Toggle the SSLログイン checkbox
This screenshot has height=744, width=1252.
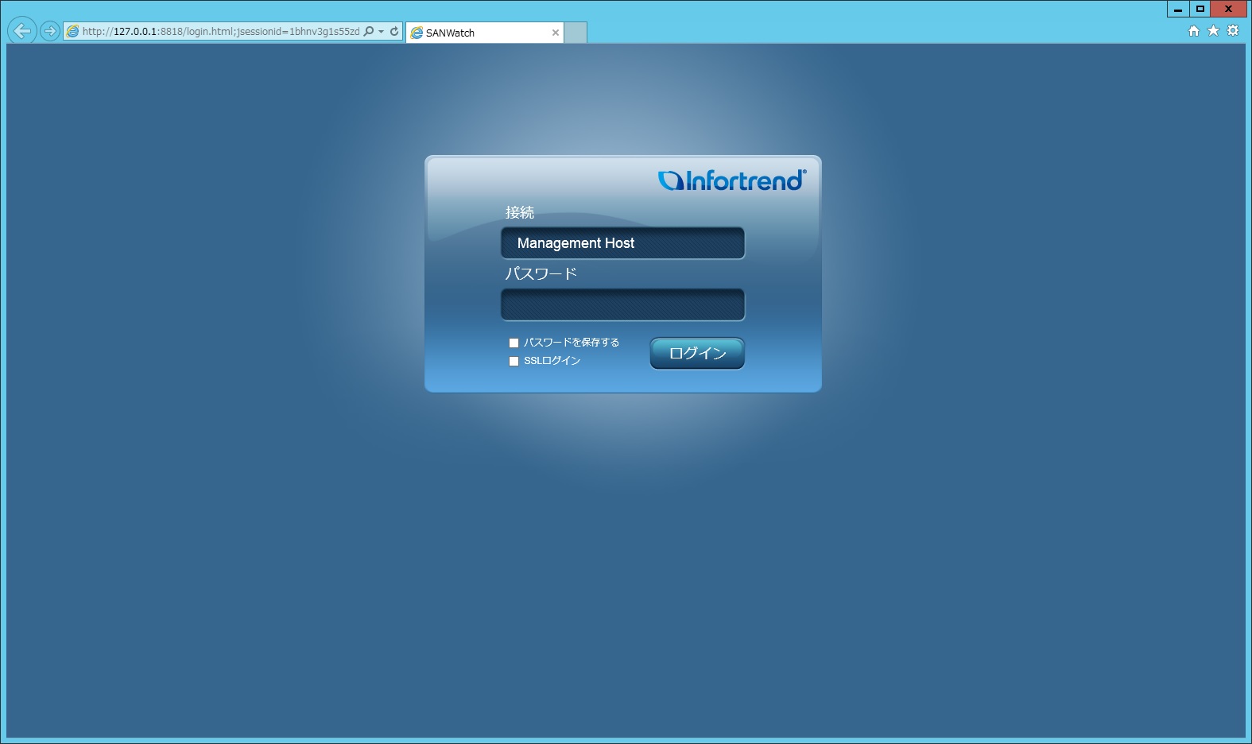514,362
